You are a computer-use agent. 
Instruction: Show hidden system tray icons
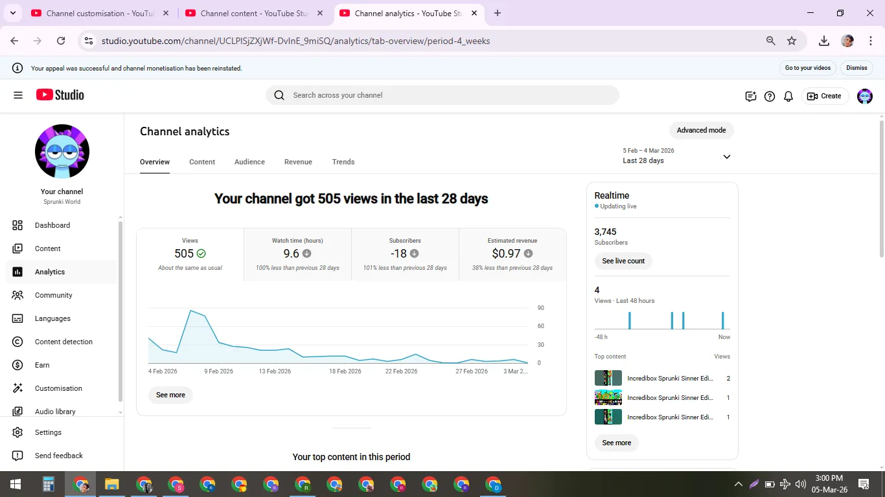pyautogui.click(x=738, y=484)
